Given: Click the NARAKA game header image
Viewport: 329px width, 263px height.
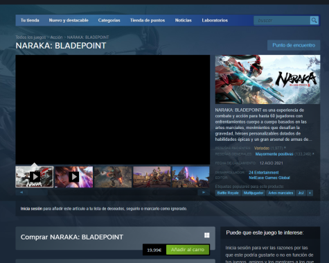Looking at the screenshot, I should coord(267,79).
